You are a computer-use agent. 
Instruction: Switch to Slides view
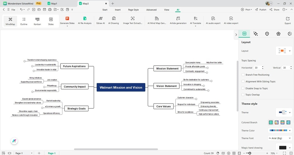pos(51,21)
